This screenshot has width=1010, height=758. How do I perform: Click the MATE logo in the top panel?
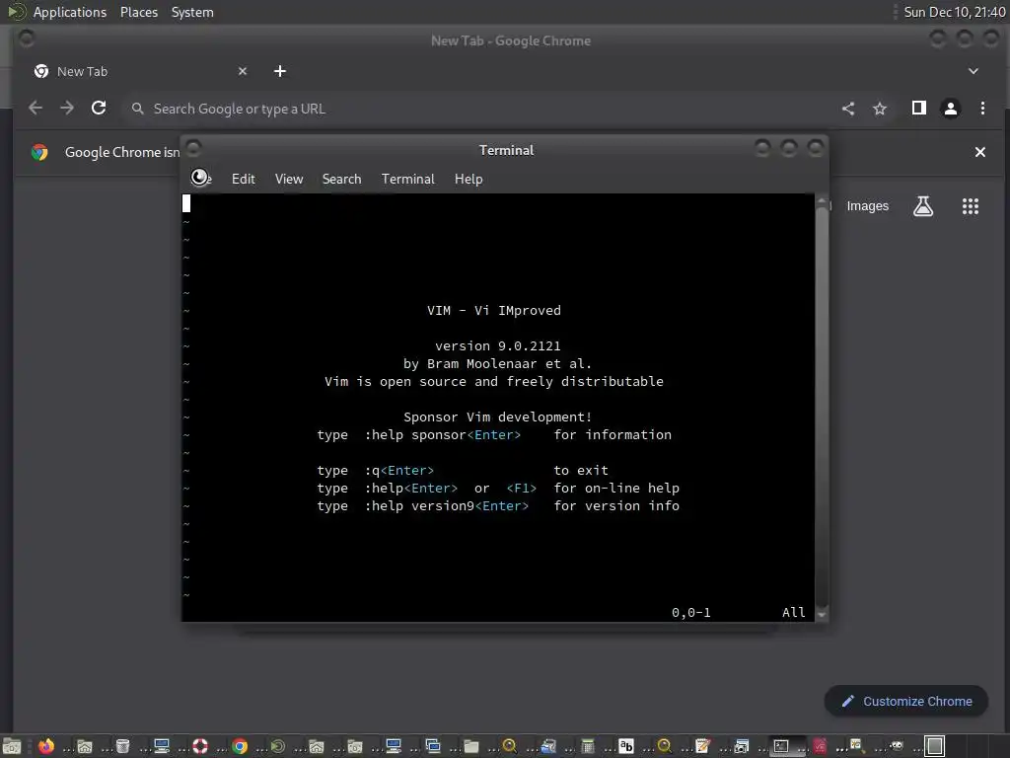pyautogui.click(x=16, y=12)
